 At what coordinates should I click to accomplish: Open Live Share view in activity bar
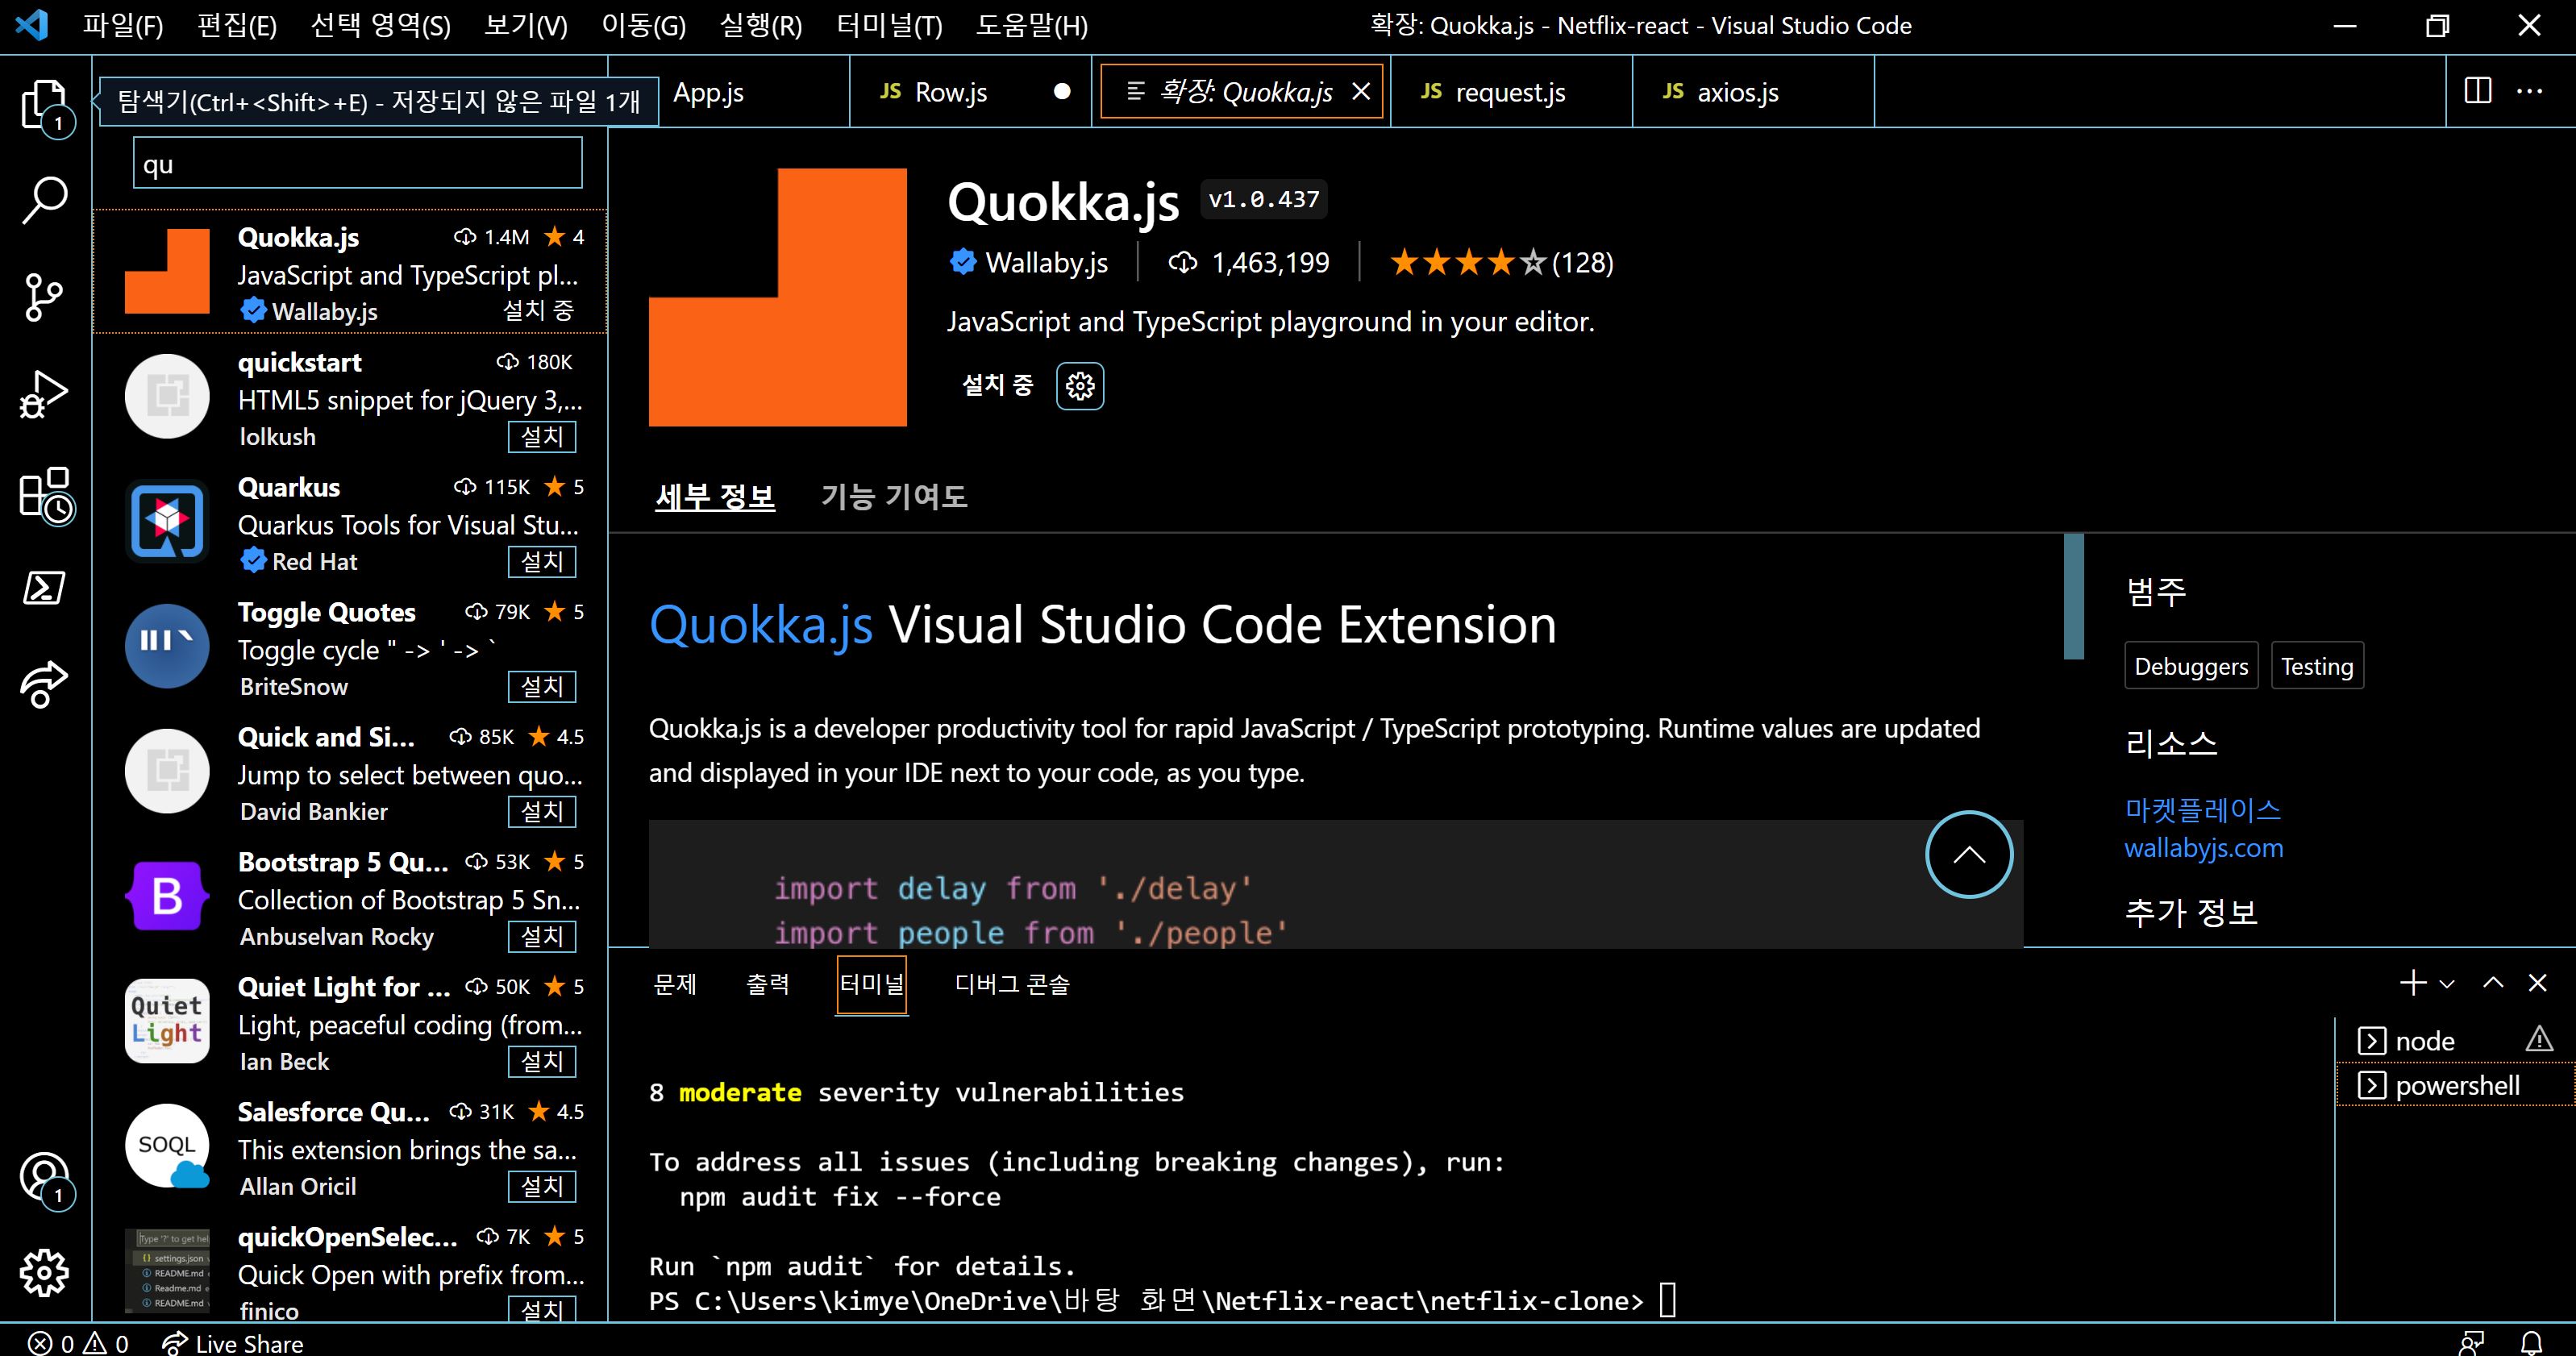(44, 685)
